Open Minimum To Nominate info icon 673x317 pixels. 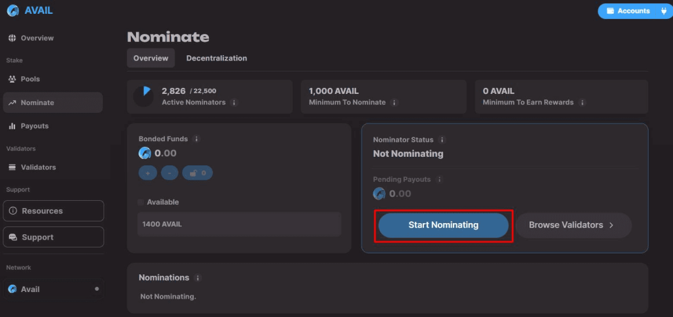tap(394, 103)
